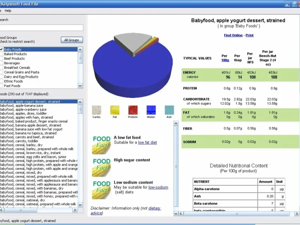This screenshot has width=300, height=225.
Task: Click foods list horizontal scroll right arrow
Action: [x=75, y=210]
